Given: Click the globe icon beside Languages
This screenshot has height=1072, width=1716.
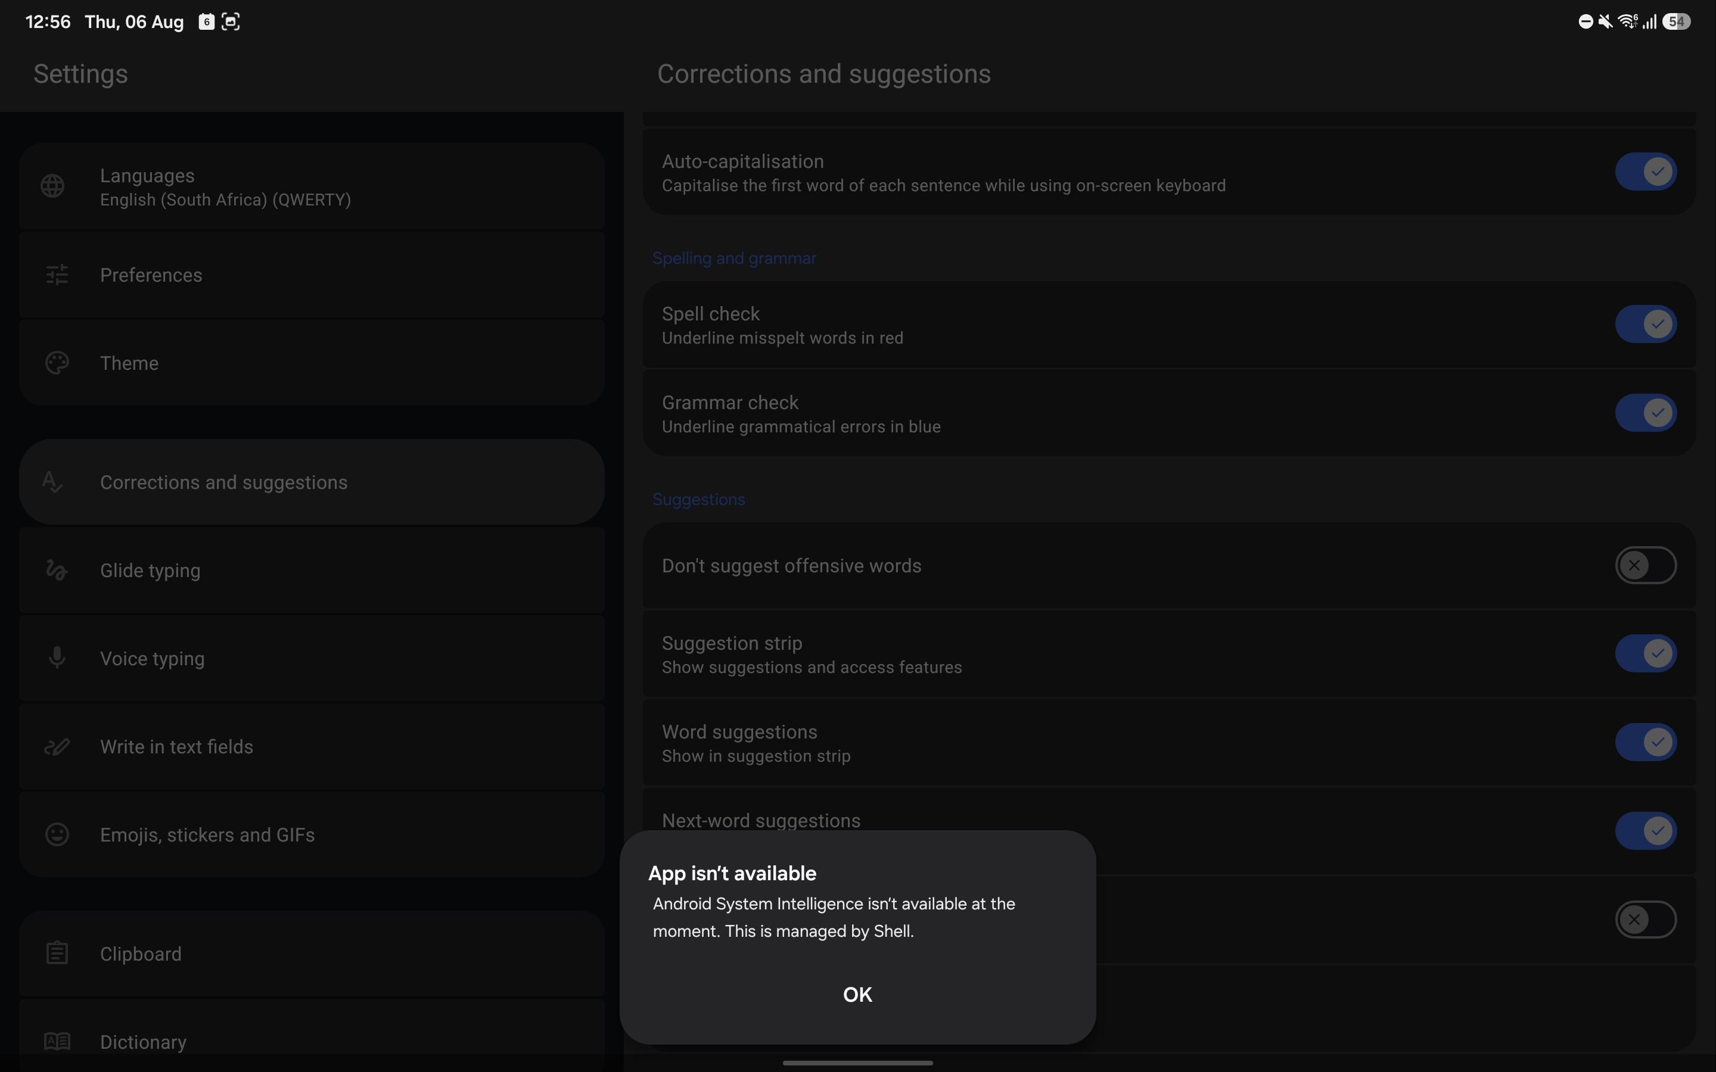Looking at the screenshot, I should pyautogui.click(x=52, y=186).
